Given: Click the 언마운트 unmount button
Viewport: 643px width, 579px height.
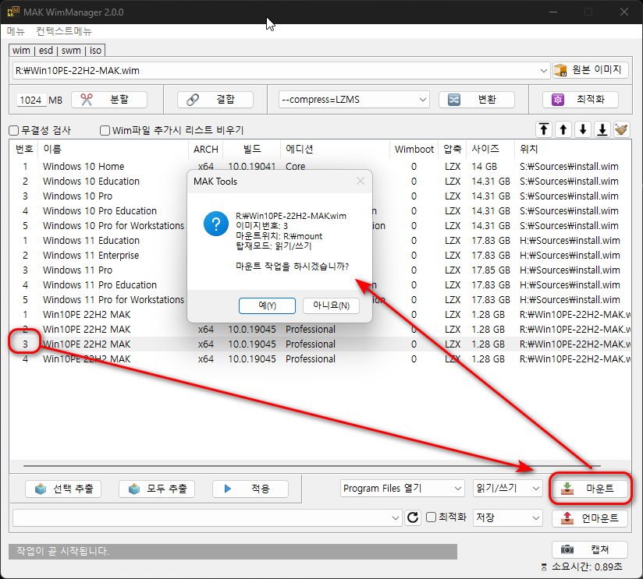Looking at the screenshot, I should point(590,518).
